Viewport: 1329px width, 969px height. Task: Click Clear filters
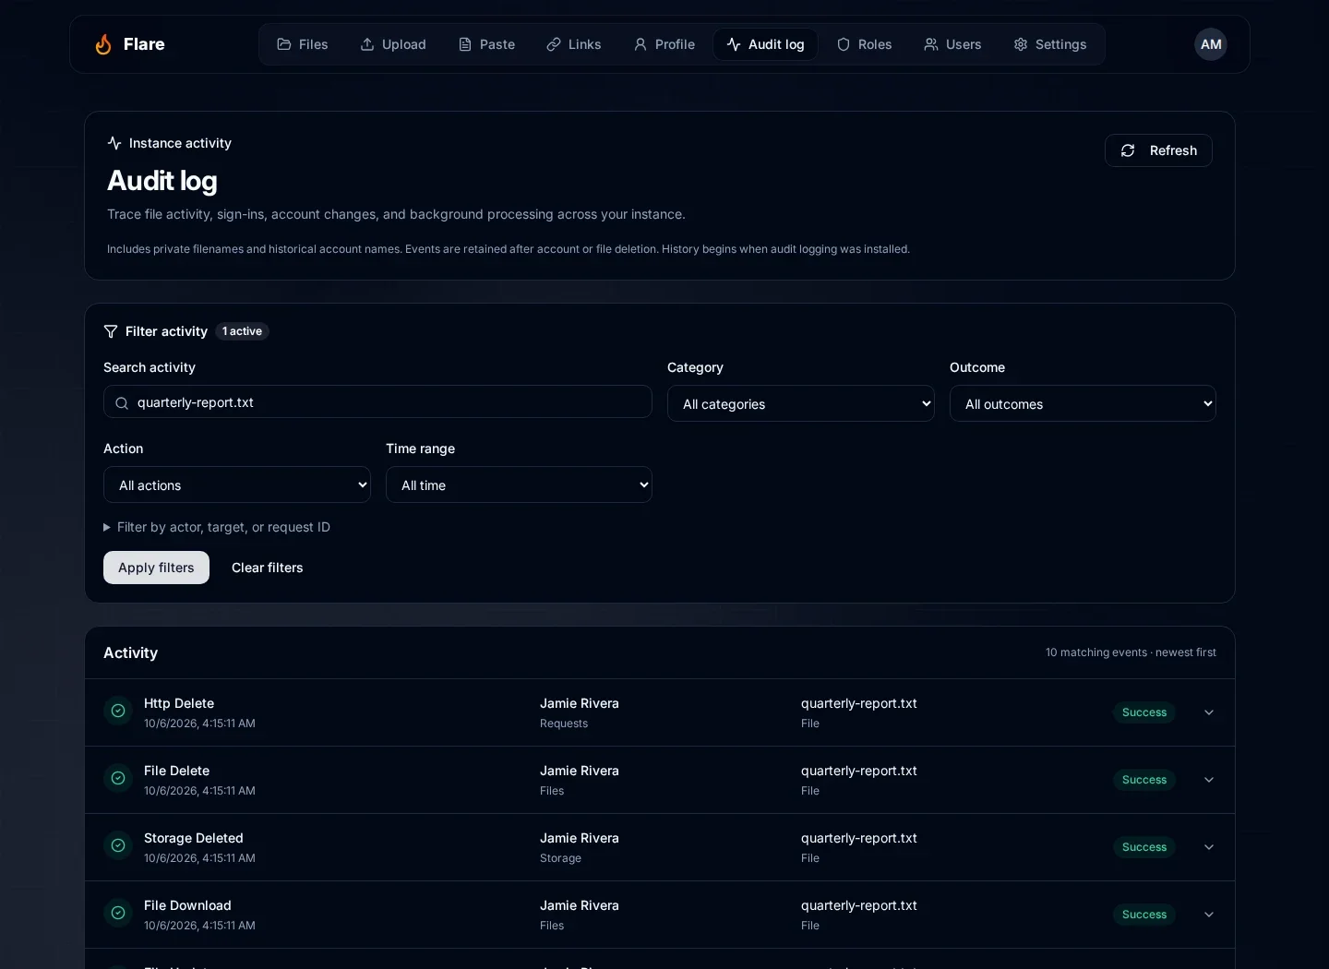268,568
